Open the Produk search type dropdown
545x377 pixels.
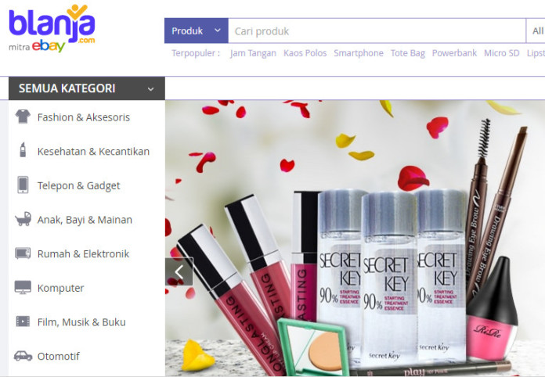point(197,31)
